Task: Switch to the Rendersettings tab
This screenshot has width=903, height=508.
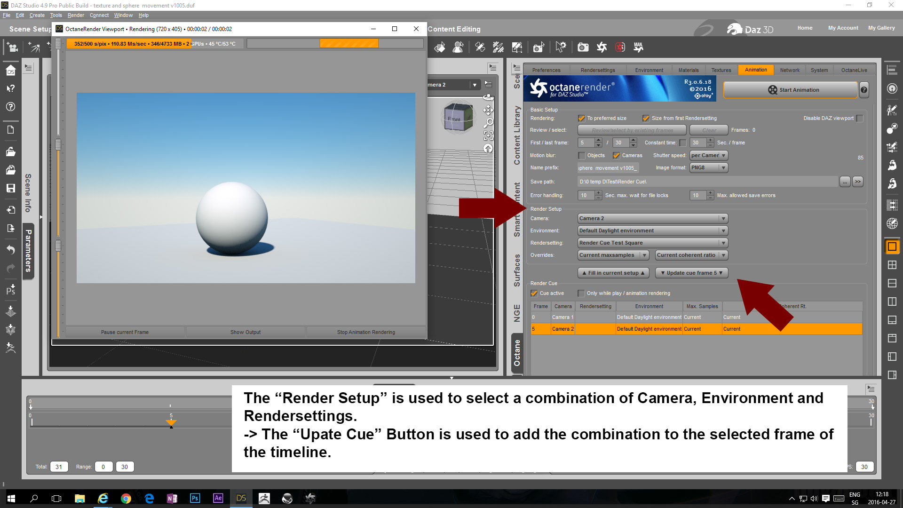Action: 597,70
